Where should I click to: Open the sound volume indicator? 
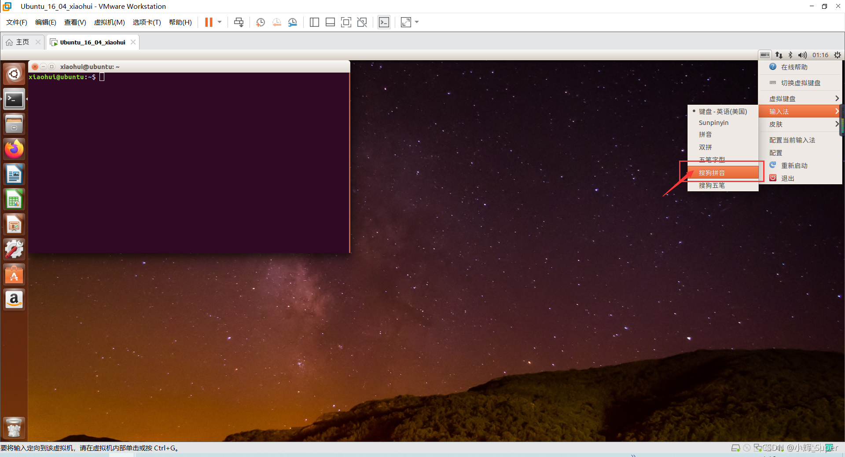[802, 55]
